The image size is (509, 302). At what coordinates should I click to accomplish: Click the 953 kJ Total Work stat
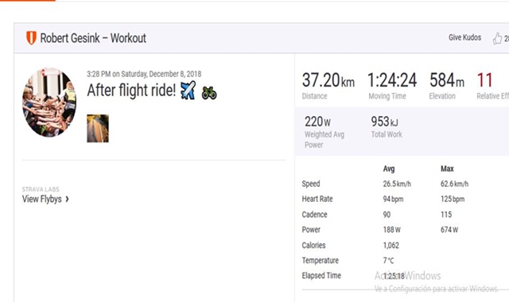387,126
